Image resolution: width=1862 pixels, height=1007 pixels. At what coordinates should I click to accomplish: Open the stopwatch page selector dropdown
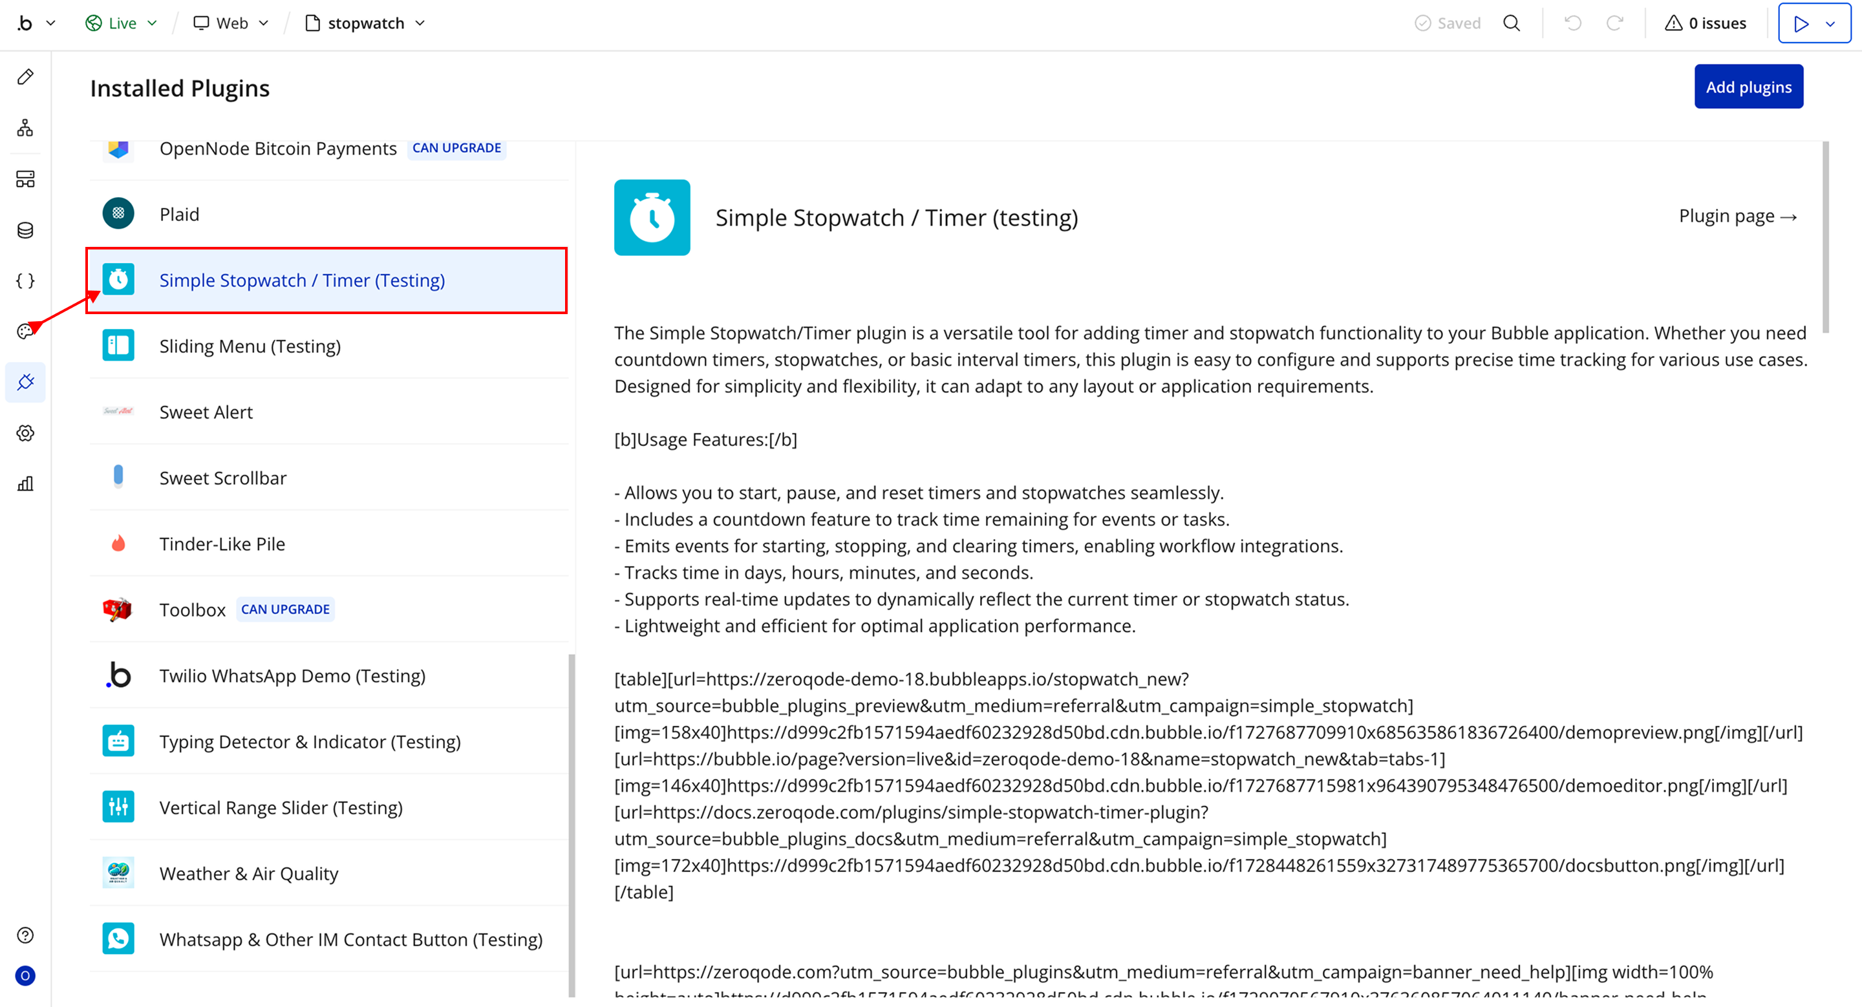365,23
